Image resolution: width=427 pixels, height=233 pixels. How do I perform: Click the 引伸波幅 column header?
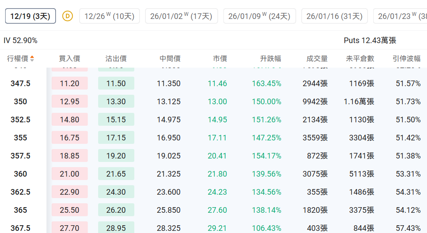tap(406, 59)
